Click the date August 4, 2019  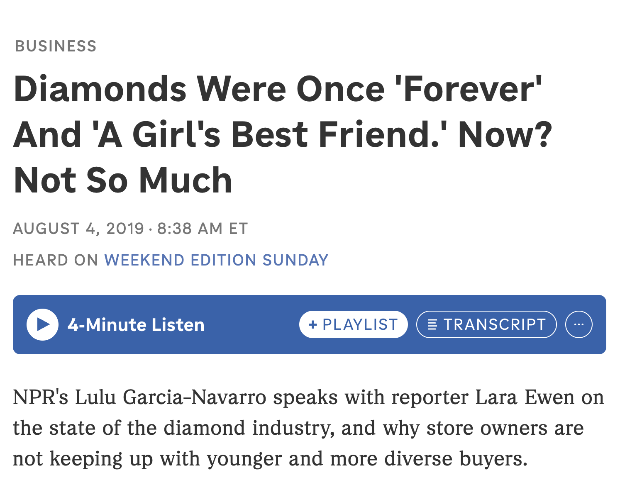[78, 229]
